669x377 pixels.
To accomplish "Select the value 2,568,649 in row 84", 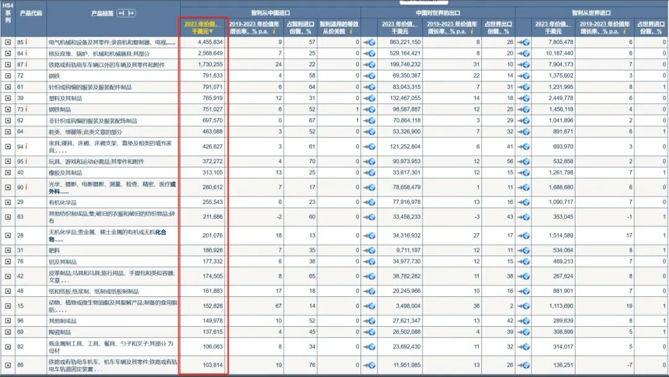I will [x=211, y=53].
